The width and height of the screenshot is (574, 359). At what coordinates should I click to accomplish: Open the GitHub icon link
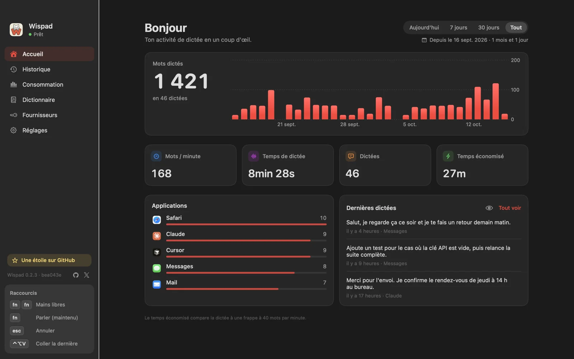click(76, 275)
